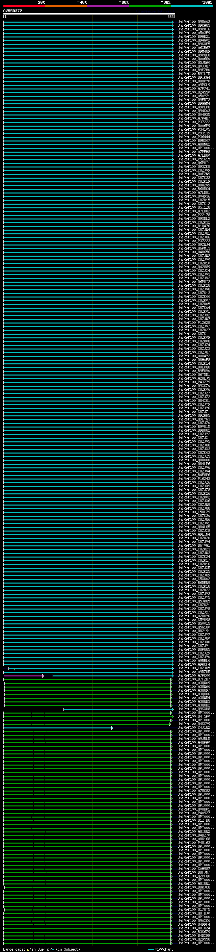Select hit label UniRef100_A3QWA9

point(194,683)
